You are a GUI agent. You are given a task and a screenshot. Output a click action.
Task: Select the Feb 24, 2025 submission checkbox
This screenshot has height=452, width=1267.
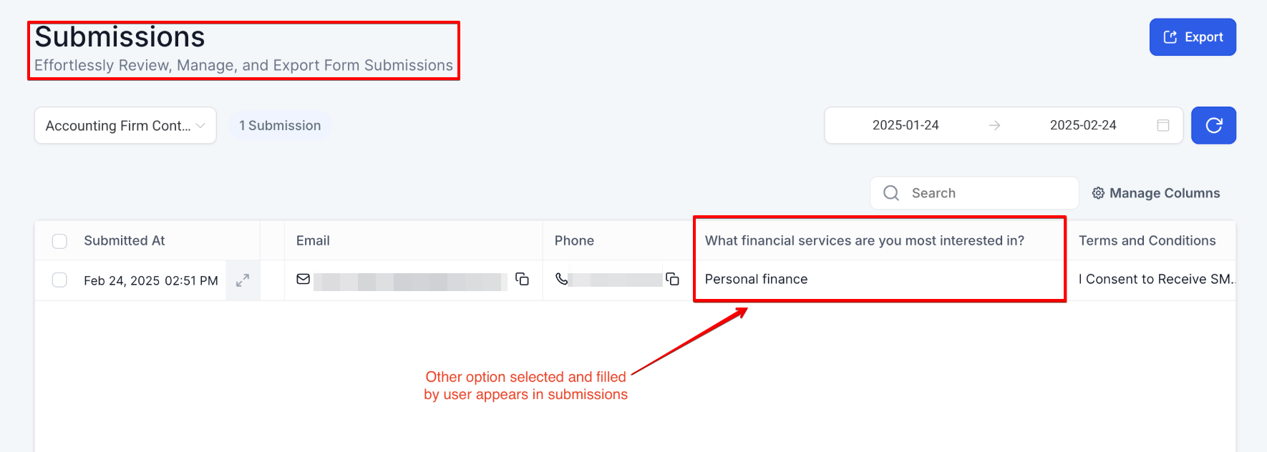tap(59, 280)
